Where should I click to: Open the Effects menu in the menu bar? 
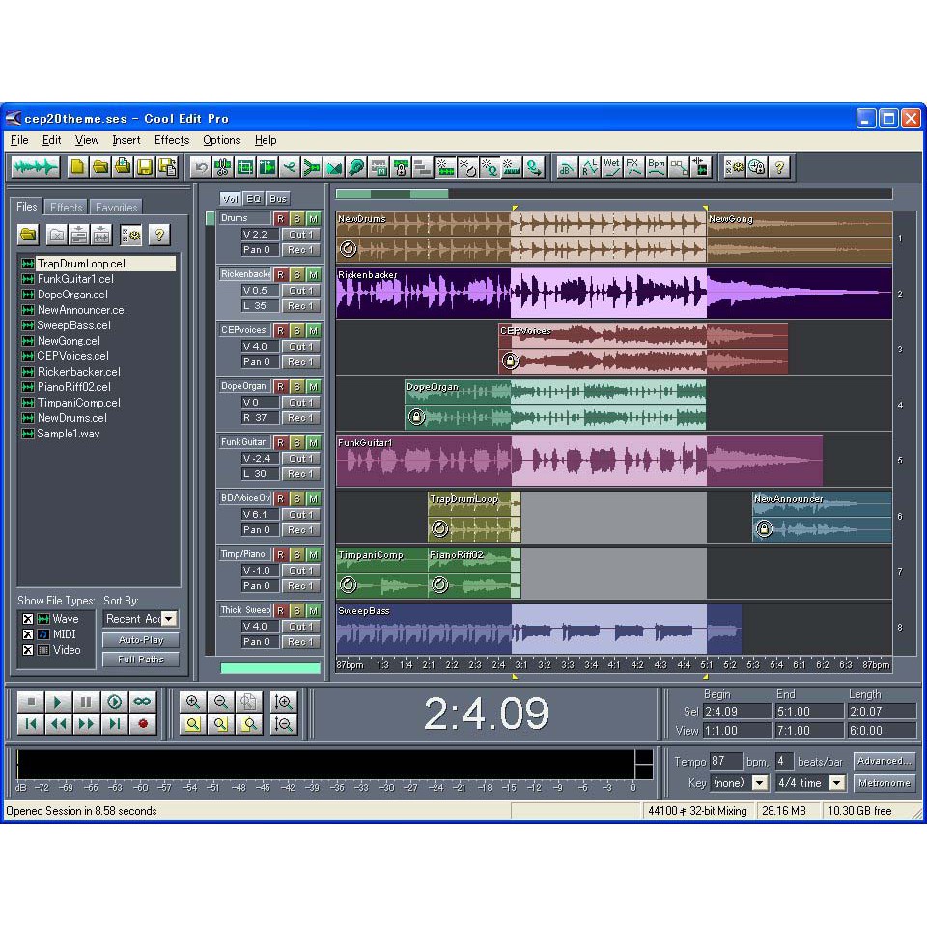pos(172,140)
